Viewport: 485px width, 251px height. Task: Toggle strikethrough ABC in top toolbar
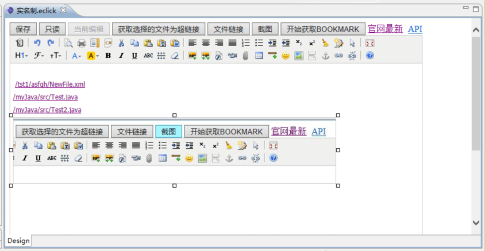tap(148, 56)
